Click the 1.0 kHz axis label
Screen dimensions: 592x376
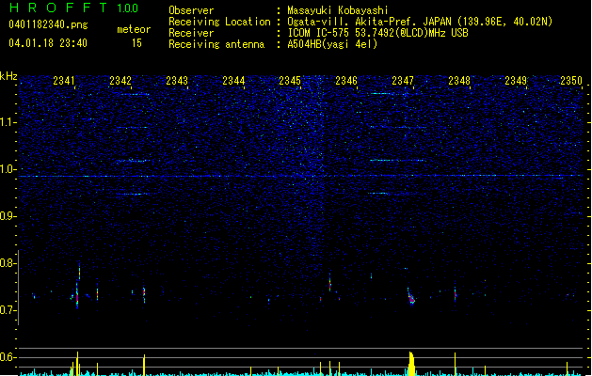click(8, 169)
